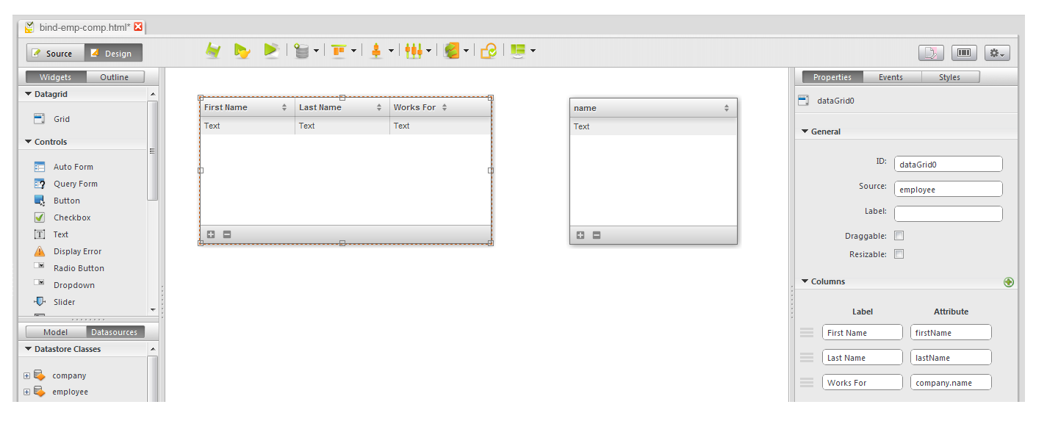Collapse the Datastore Classes section
Image resolution: width=1047 pixels, height=421 pixels.
29,349
